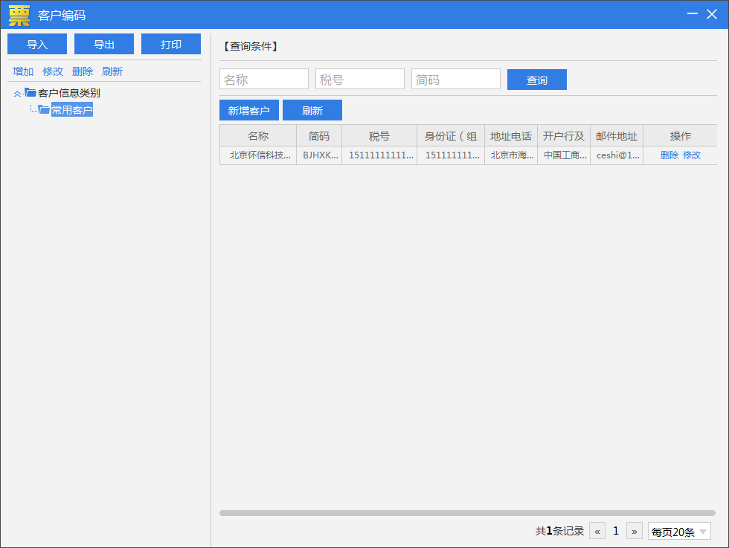The width and height of the screenshot is (729, 548).
Task: Click the 简码 column header
Action: click(319, 136)
